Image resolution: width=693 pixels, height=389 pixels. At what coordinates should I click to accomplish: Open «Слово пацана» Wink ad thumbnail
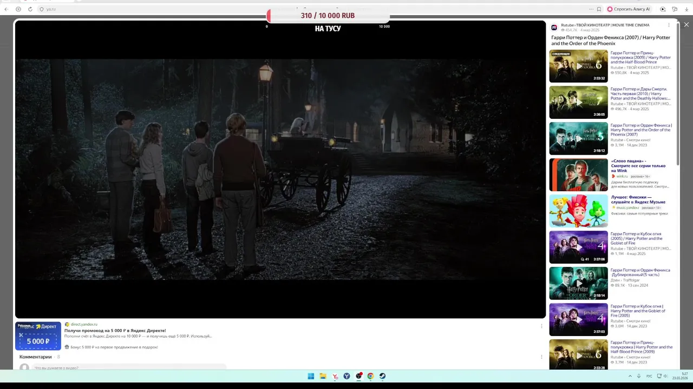578,175
